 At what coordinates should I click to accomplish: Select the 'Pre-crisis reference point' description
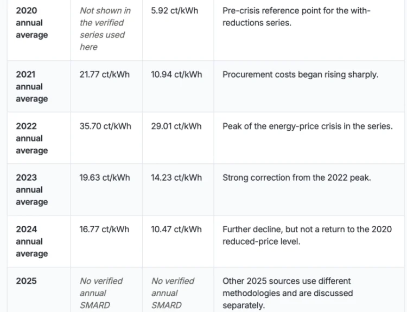(x=296, y=17)
